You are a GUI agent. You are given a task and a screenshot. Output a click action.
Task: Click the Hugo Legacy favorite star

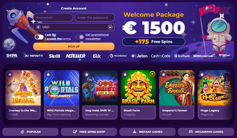pos(202,74)
